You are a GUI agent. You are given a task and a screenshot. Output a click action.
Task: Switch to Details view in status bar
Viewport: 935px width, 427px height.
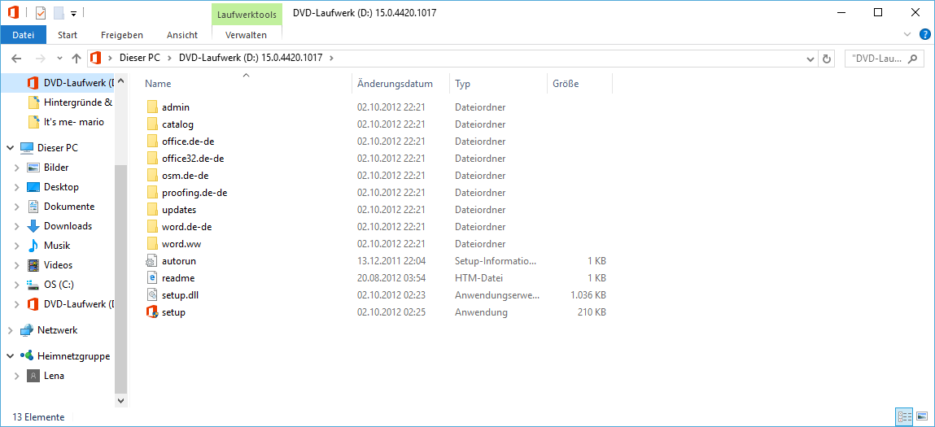pyautogui.click(x=905, y=416)
